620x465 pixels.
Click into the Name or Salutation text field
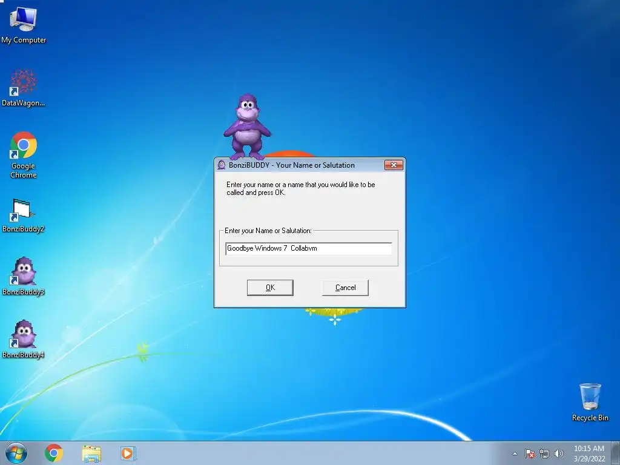(308, 249)
